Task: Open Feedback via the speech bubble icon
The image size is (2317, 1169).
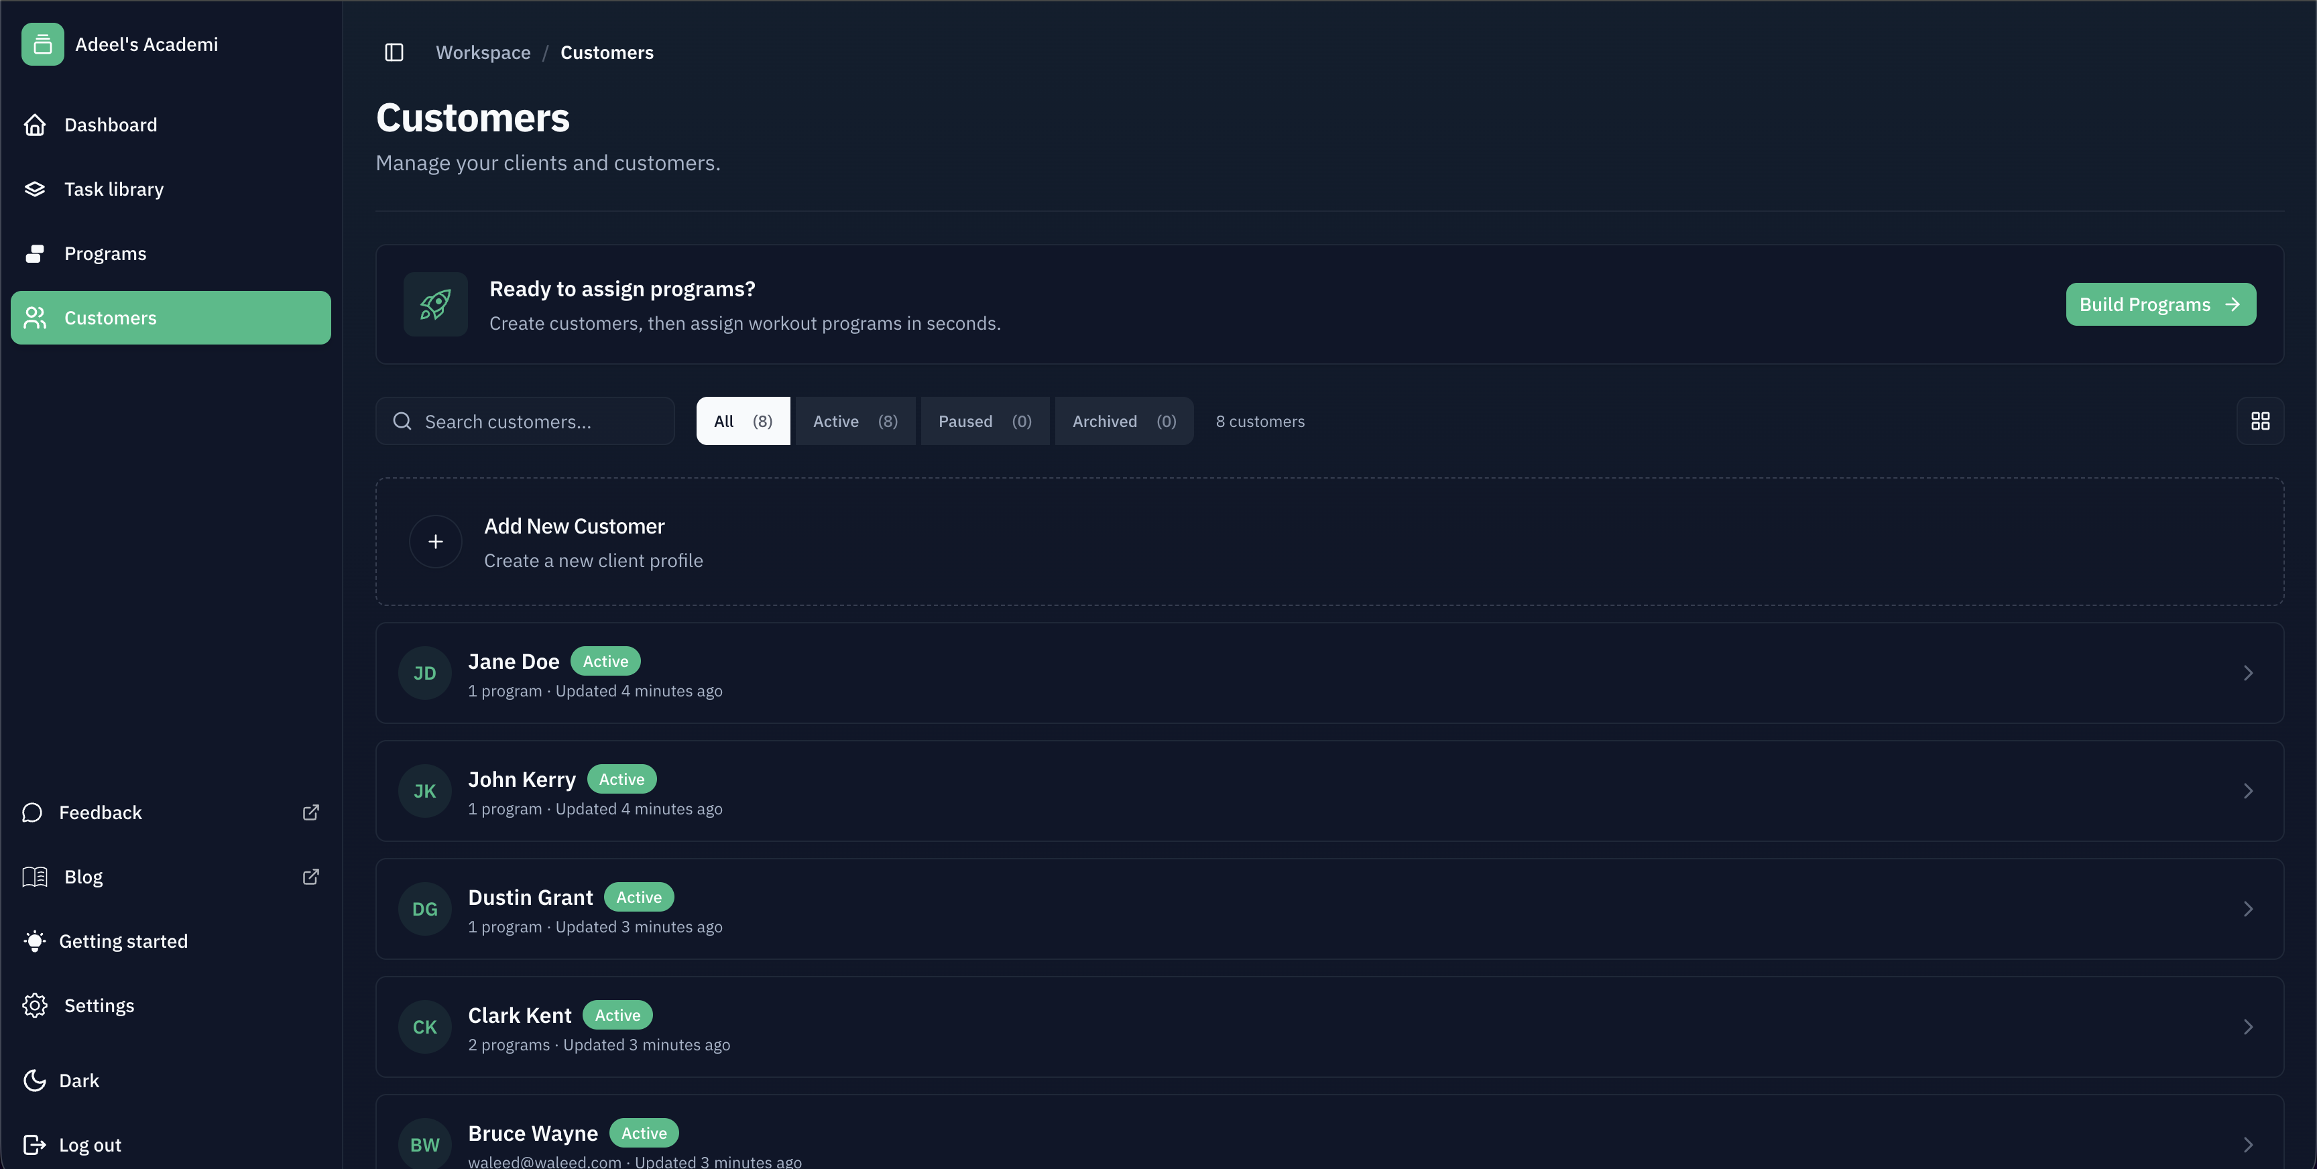Action: pyautogui.click(x=34, y=812)
